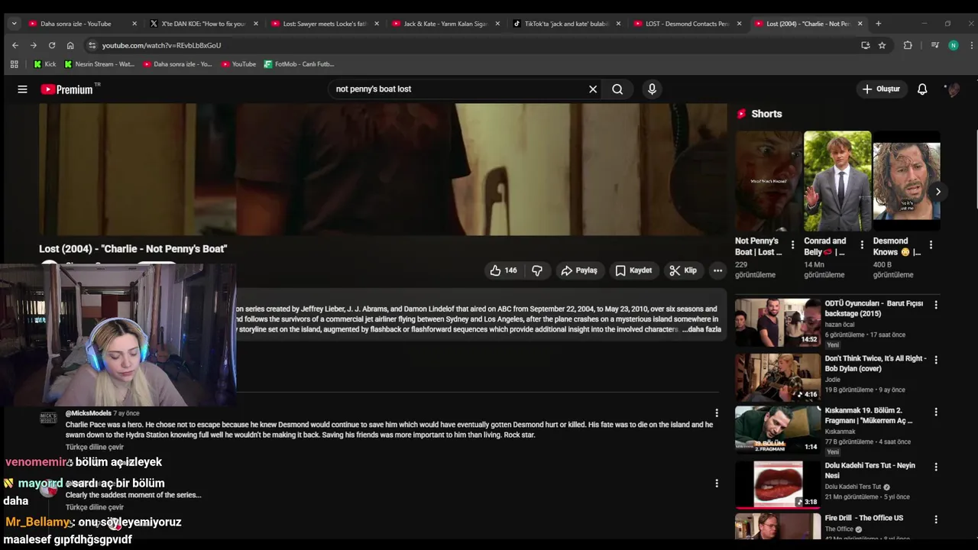Open options for Desmond Knows short
The image size is (978, 550).
point(931,245)
